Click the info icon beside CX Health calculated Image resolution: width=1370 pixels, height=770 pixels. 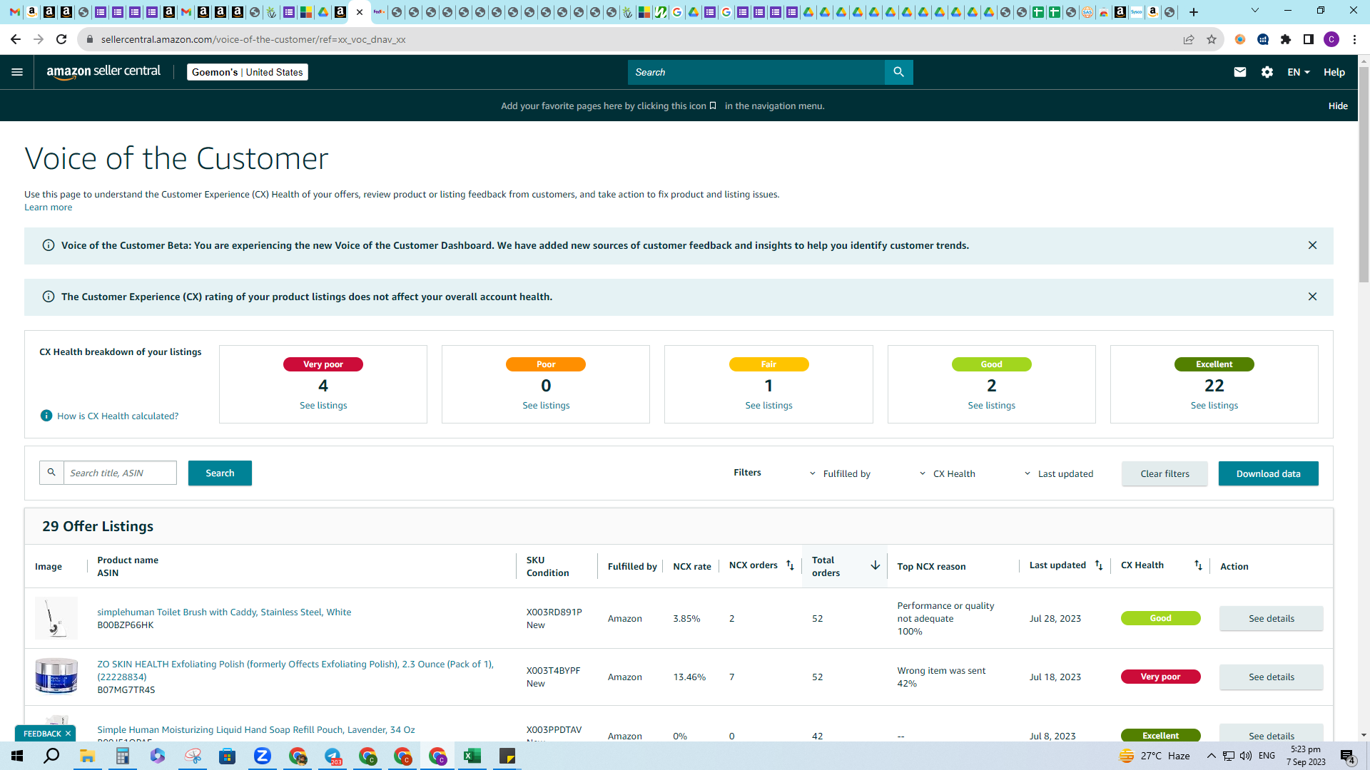(x=46, y=416)
